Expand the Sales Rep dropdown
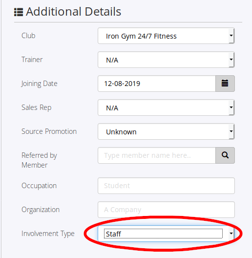Image resolution: width=252 pixels, height=258 pixels. [x=166, y=107]
